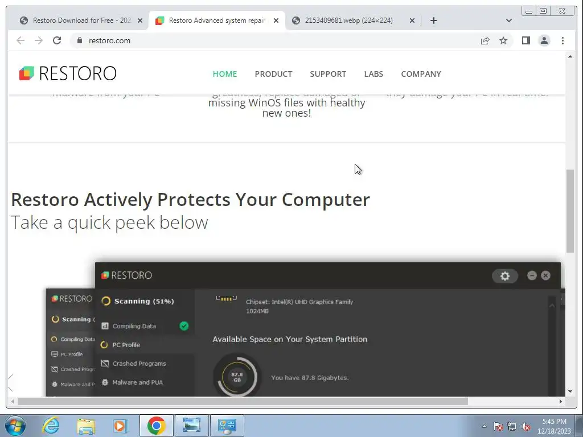Open the Chrome three-dot menu

[563, 40]
